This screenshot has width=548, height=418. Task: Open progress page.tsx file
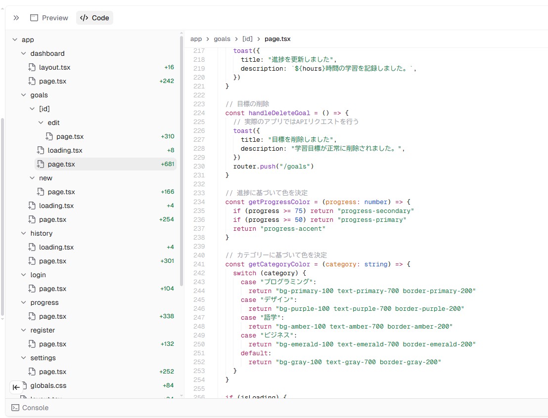52,316
